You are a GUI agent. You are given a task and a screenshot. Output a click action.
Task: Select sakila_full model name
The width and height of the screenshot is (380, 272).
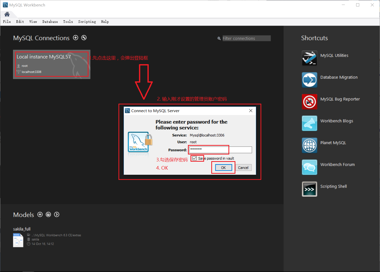pos(22,229)
